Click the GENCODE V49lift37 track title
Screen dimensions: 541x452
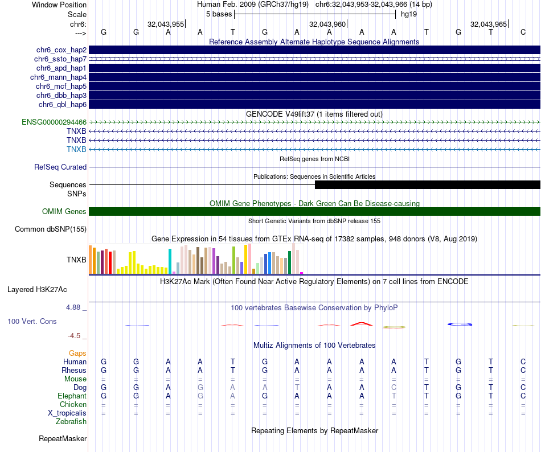[314, 114]
